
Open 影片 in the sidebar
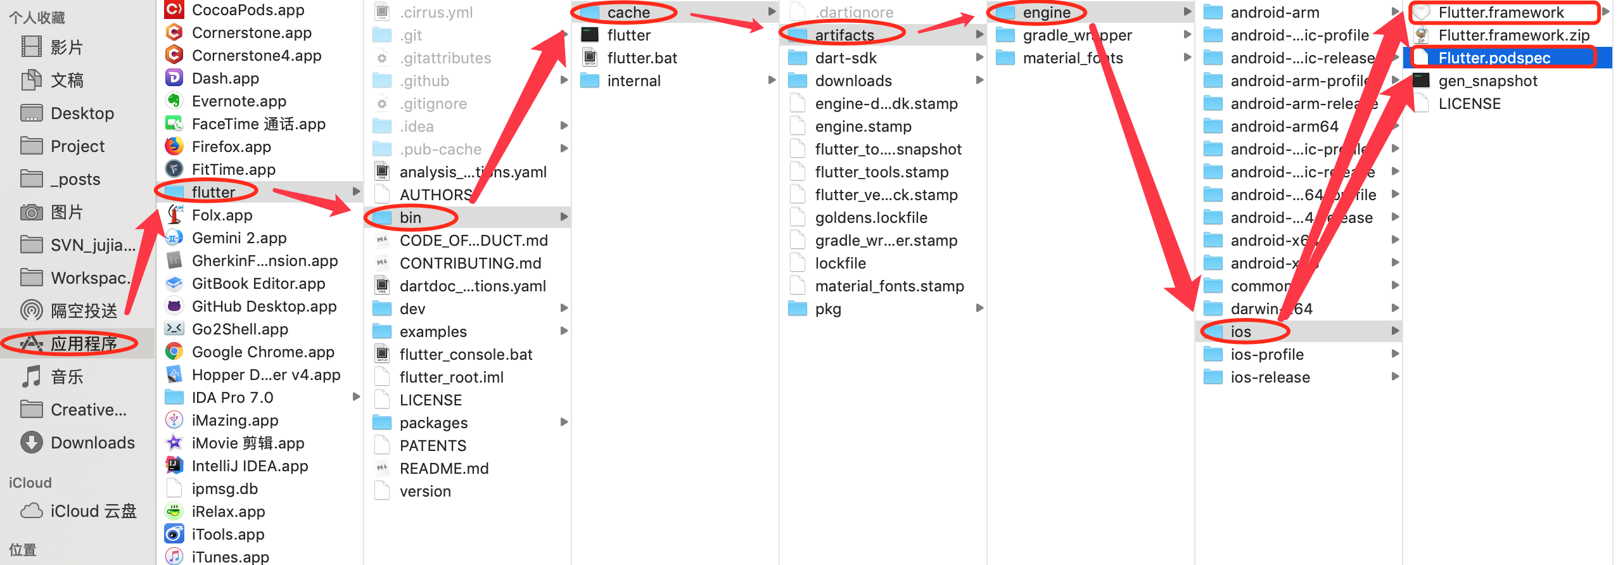(77, 47)
